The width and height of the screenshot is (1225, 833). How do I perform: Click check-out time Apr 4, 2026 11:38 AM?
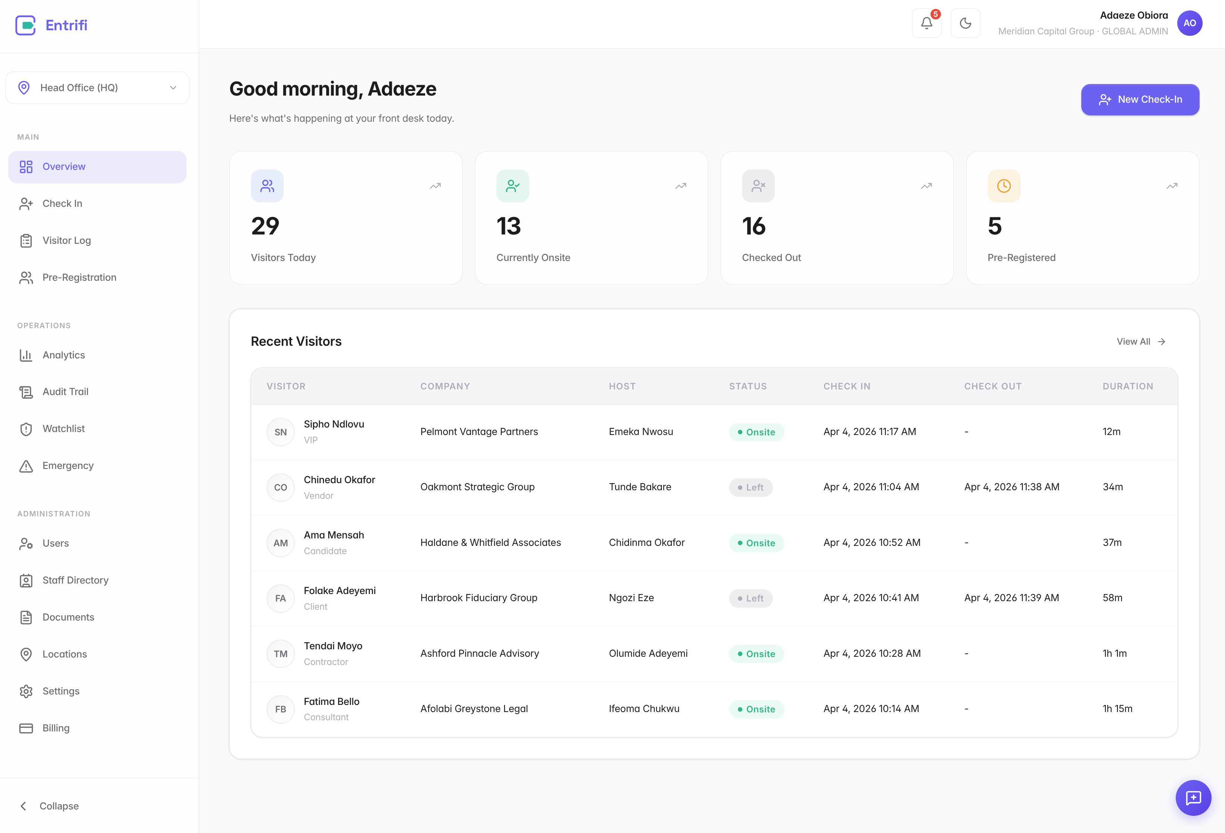pyautogui.click(x=1012, y=487)
